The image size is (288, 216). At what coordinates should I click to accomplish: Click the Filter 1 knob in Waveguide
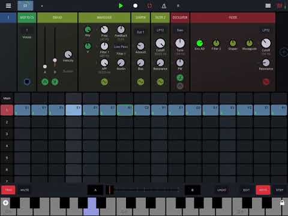[104, 46]
